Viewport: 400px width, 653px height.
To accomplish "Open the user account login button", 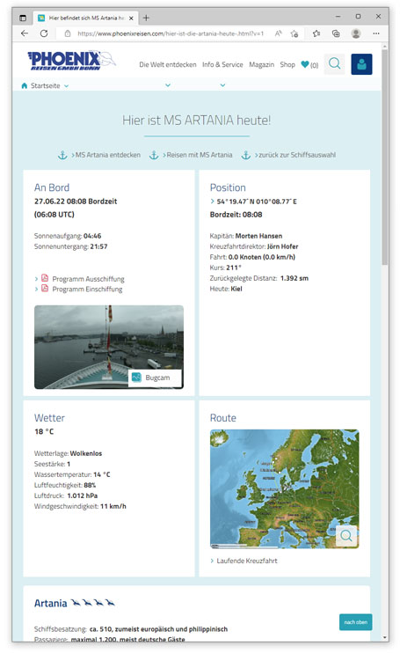I will pyautogui.click(x=361, y=64).
